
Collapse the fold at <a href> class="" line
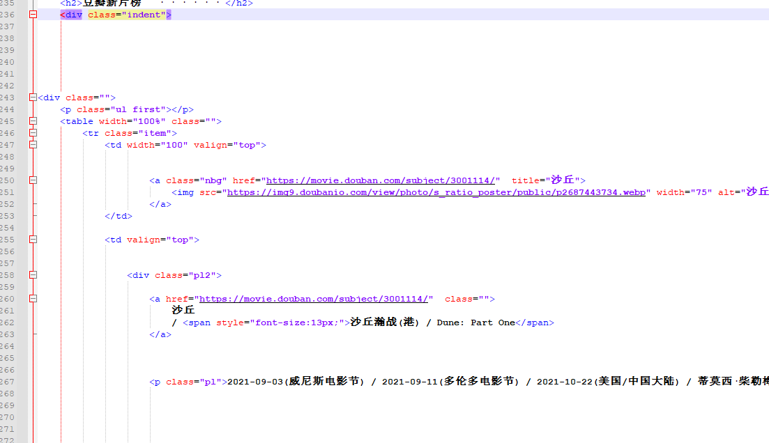tap(33, 298)
